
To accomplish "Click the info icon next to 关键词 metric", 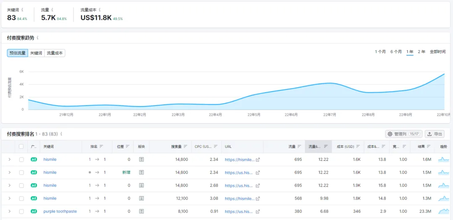I will point(22,10).
